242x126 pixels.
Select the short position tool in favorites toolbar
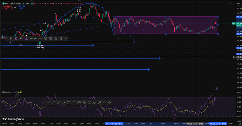click(89, 103)
